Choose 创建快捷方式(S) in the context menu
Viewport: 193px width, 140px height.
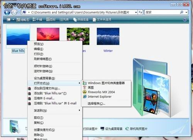(x=55, y=130)
